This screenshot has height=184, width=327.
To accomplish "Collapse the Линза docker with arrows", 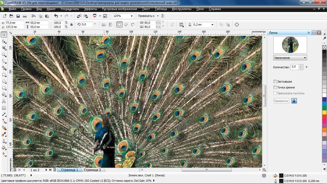I will coord(309,33).
